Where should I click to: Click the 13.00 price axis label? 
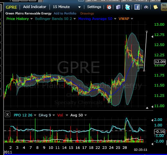click(x=159, y=24)
